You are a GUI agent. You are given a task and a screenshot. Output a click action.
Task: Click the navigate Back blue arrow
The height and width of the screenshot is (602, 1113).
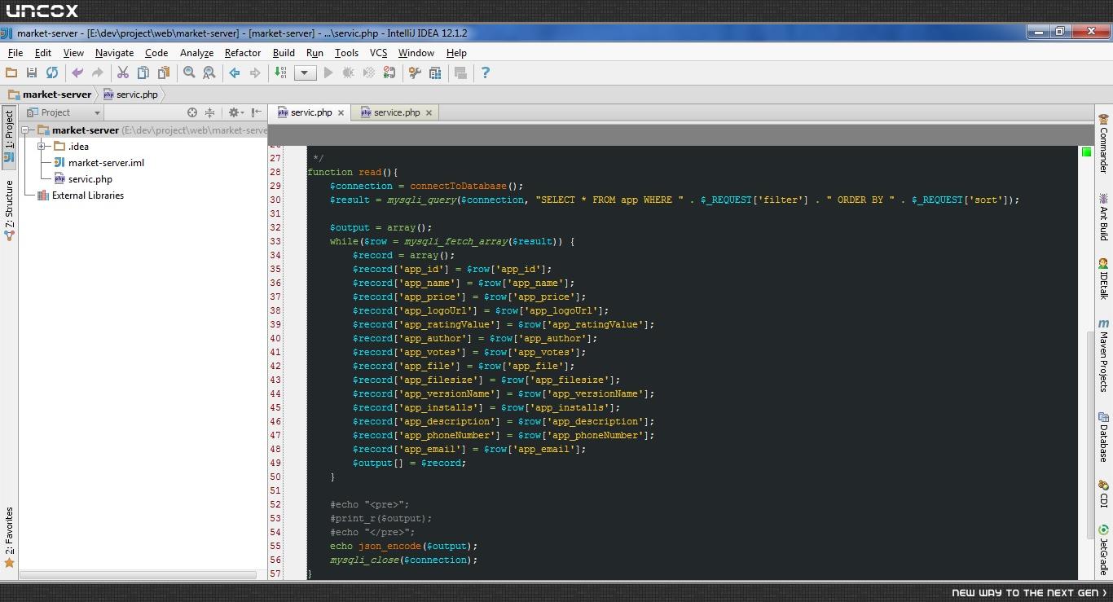[x=235, y=73]
